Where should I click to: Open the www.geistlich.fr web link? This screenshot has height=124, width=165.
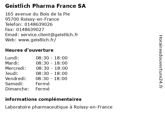coord(37,40)
